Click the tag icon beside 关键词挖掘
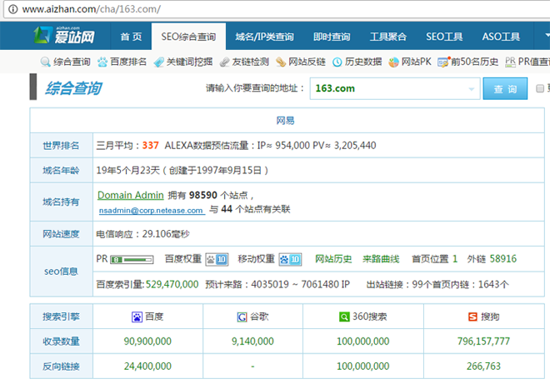Screen dimensions: 550x384 pos(159,62)
